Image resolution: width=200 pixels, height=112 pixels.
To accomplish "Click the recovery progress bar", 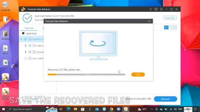I will (x=87, y=75).
